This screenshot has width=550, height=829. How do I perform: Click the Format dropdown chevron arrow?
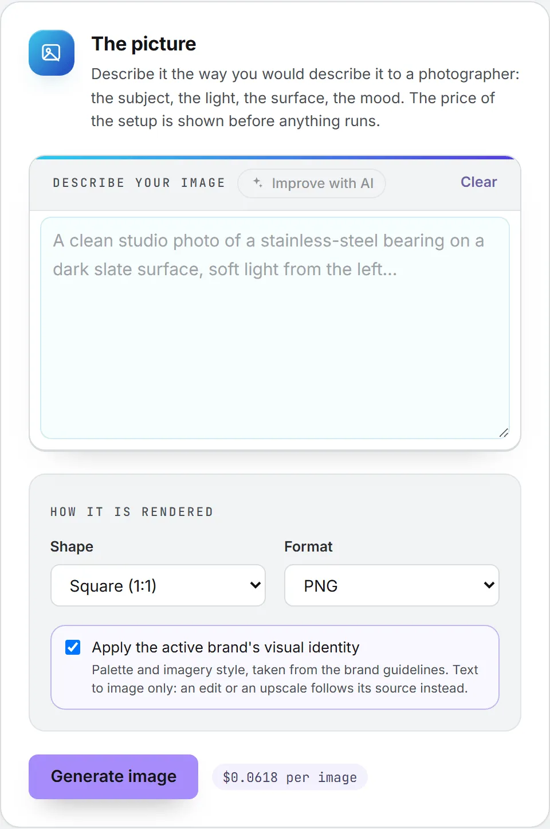click(x=489, y=585)
